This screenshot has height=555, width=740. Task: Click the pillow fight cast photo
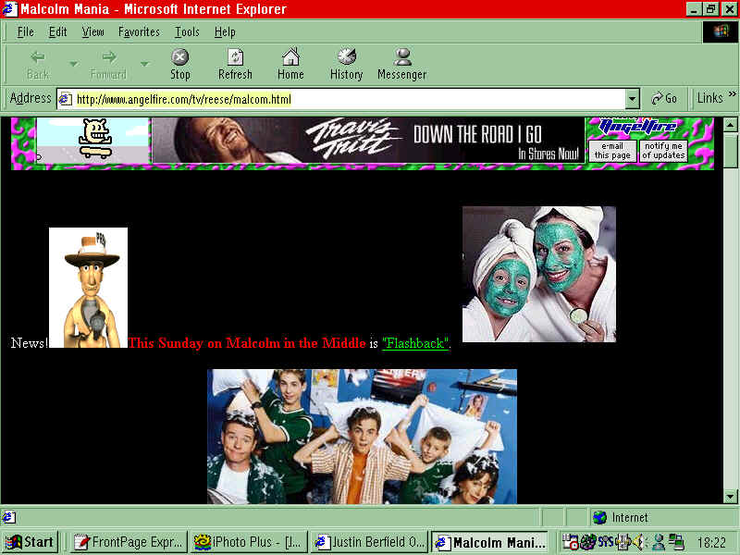362,437
